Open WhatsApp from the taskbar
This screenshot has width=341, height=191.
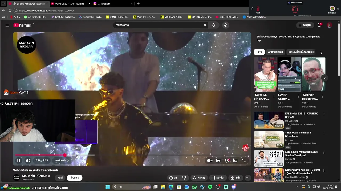point(194,187)
